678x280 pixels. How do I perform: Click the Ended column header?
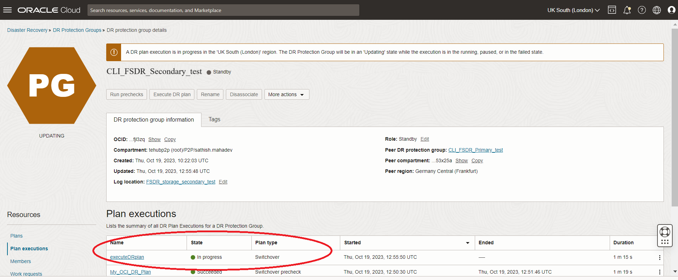tap(486, 243)
